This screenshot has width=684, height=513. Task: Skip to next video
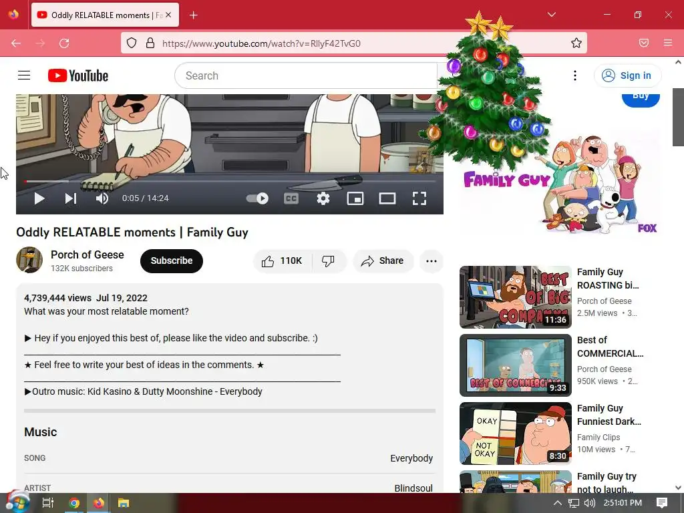point(71,198)
